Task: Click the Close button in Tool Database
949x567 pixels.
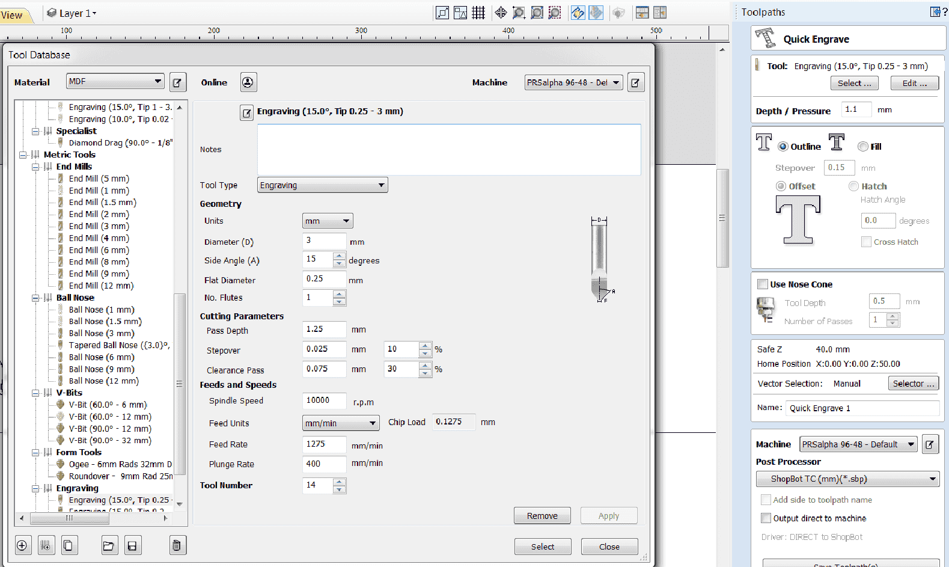Action: pos(609,547)
